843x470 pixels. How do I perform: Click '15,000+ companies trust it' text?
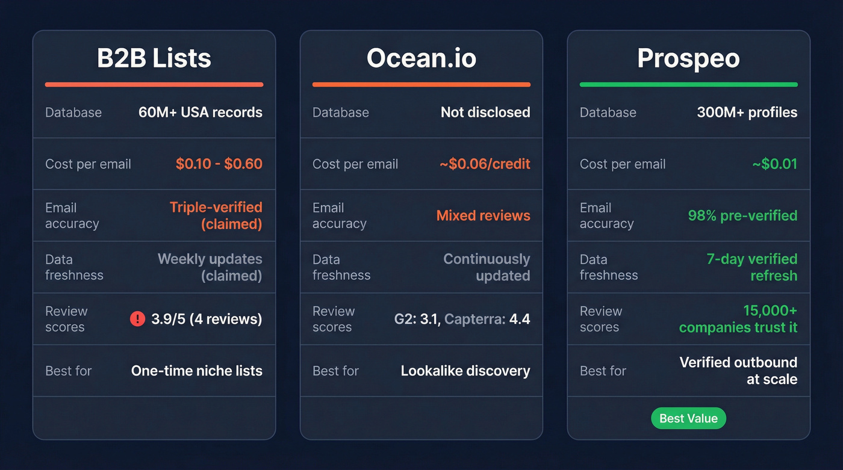click(738, 319)
